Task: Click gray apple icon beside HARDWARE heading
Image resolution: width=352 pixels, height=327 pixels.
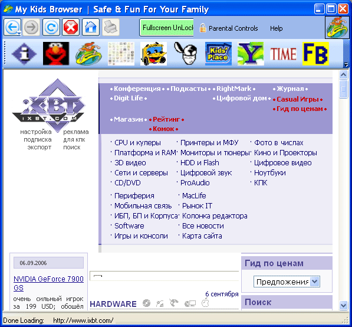Action: (205, 303)
